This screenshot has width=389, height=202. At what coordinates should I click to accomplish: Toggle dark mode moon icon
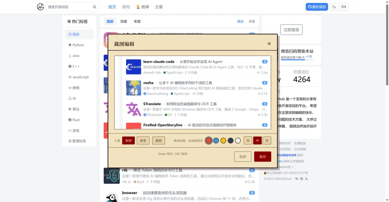pos(334,7)
